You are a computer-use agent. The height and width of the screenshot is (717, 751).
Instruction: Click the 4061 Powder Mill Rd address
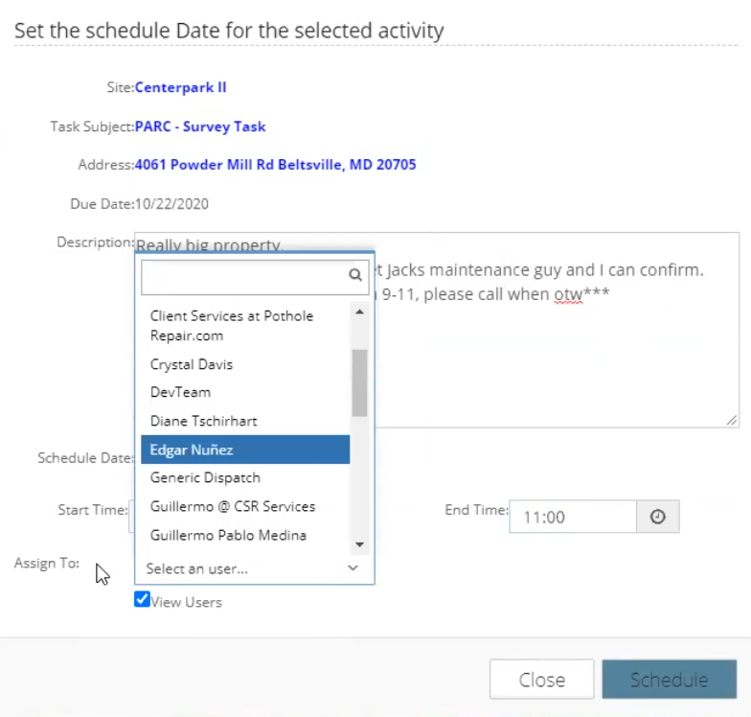coord(276,165)
